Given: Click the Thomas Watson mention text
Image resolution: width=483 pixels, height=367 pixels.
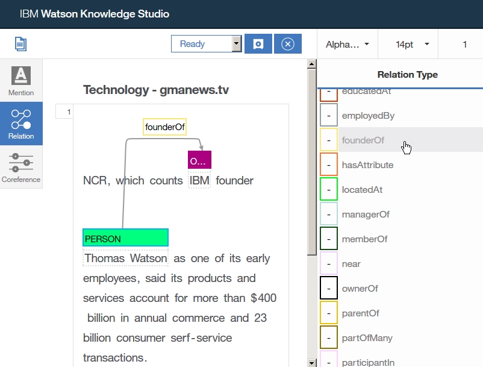Looking at the screenshot, I should coord(126,259).
